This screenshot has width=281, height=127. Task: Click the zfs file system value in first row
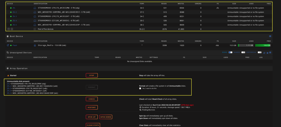click(217, 8)
